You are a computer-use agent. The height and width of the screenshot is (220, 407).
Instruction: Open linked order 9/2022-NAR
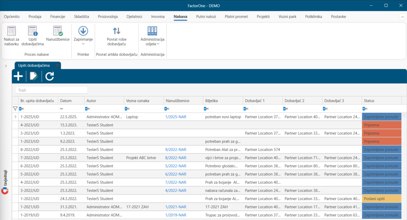tap(176, 150)
